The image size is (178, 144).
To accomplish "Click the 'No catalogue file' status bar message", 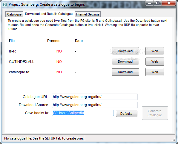I will pyautogui.click(x=44, y=138).
